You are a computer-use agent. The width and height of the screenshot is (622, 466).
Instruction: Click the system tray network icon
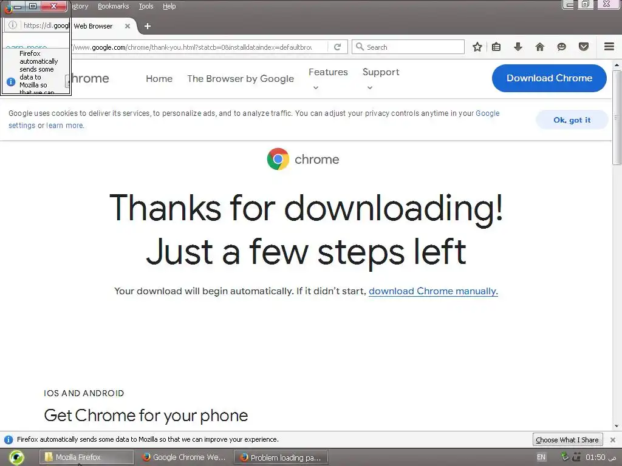[565, 457]
